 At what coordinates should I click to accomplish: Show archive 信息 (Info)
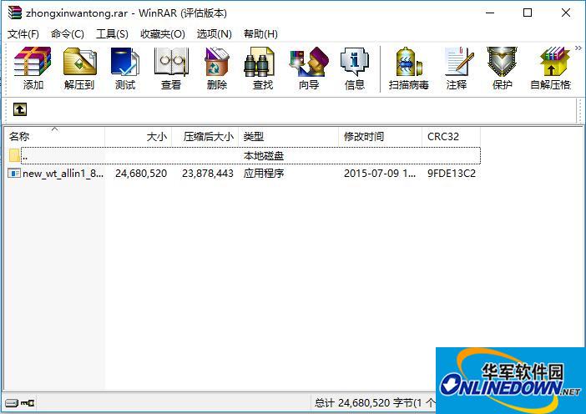(x=355, y=68)
